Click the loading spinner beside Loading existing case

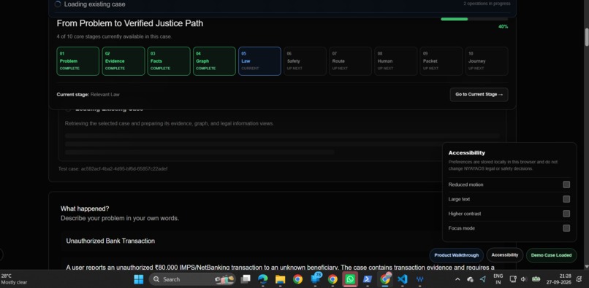click(58, 4)
